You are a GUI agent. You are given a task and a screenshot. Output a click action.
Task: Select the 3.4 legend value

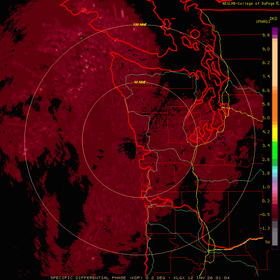(x=266, y=146)
